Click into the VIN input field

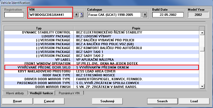pyautogui.click(x=50, y=15)
